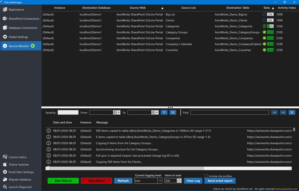The image size is (299, 191).
Task: Open Email Alert Settings
Action: point(21,172)
